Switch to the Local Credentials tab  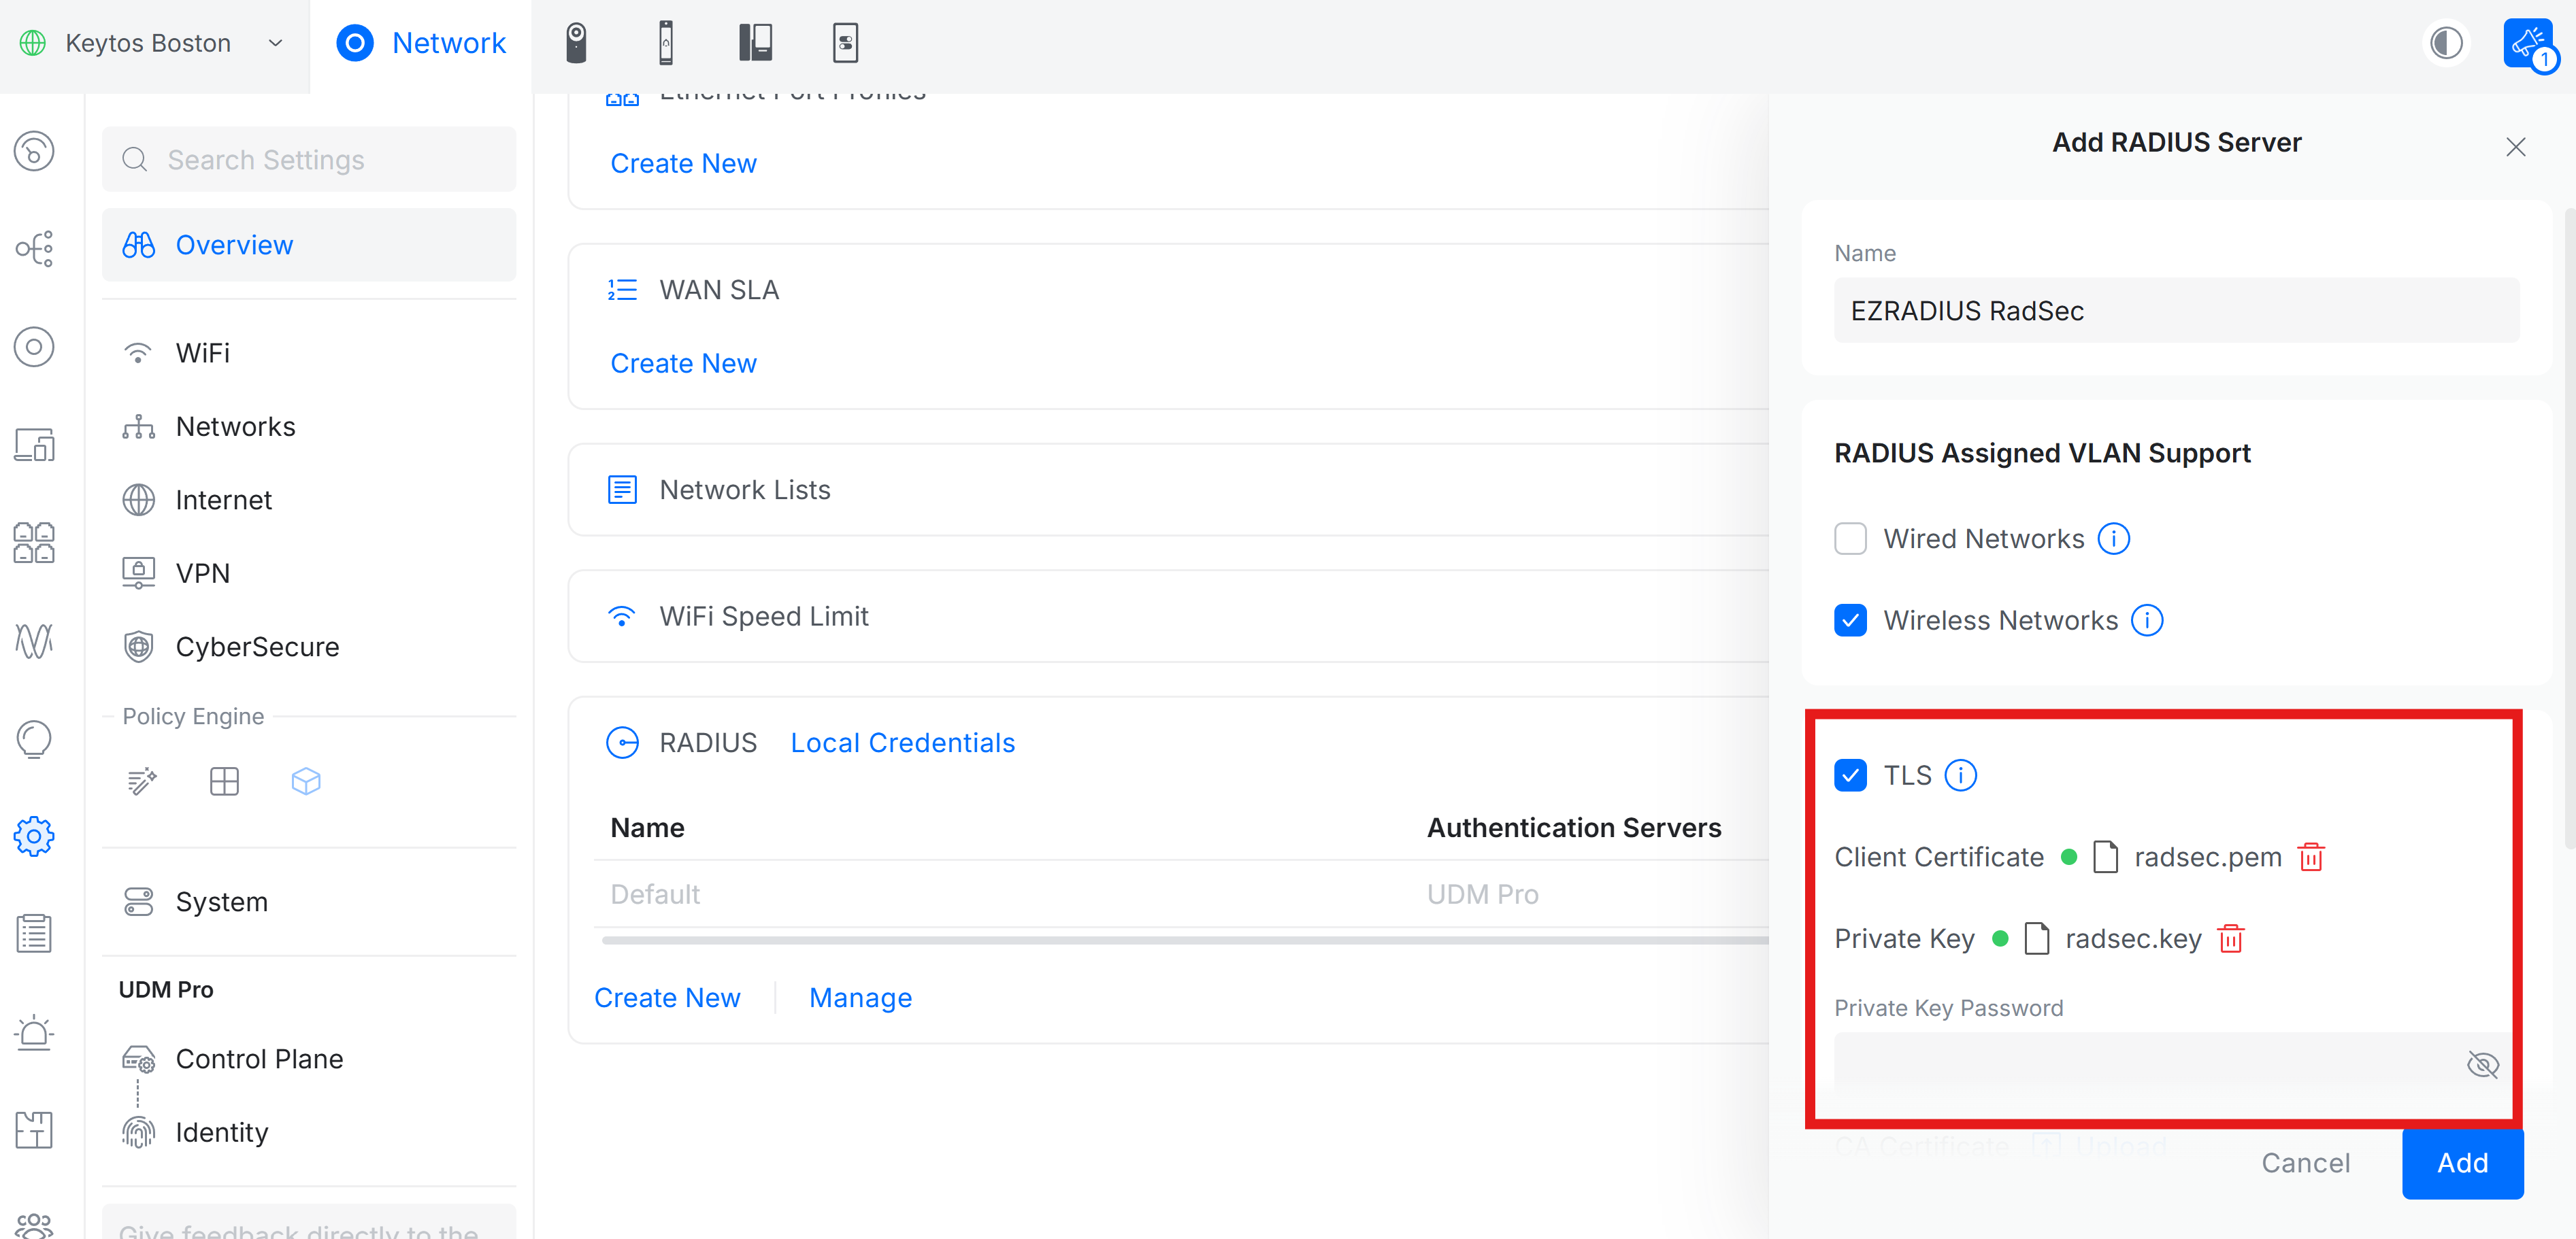(x=902, y=743)
